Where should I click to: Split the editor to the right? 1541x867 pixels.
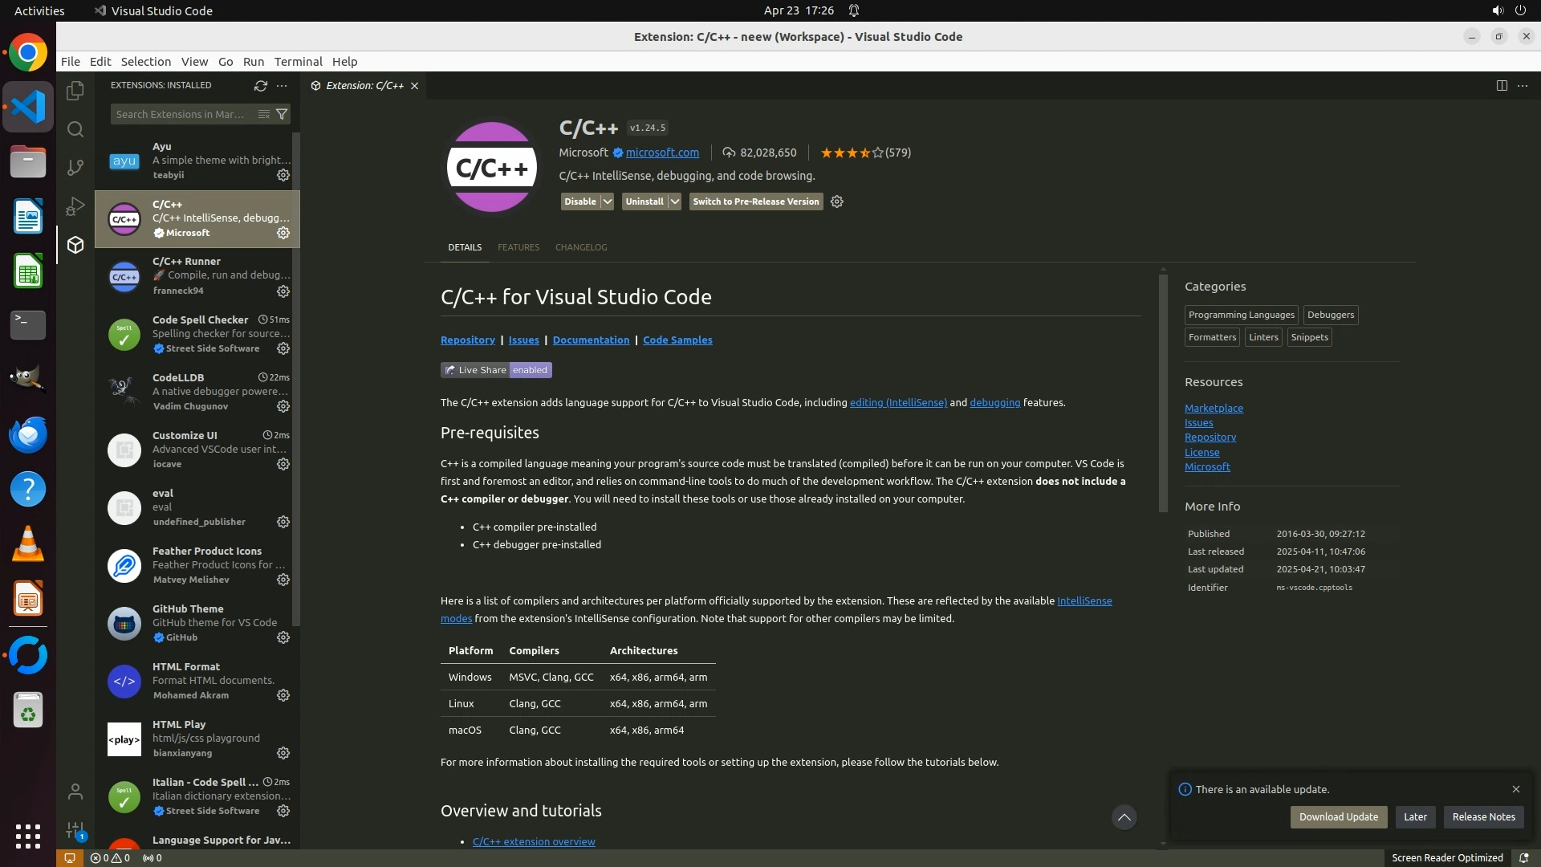point(1501,85)
